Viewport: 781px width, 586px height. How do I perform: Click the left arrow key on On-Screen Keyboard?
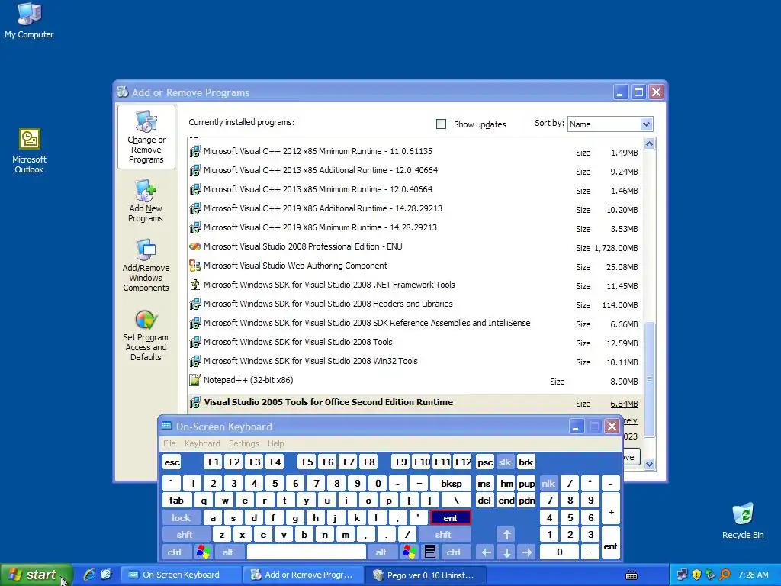coord(486,552)
